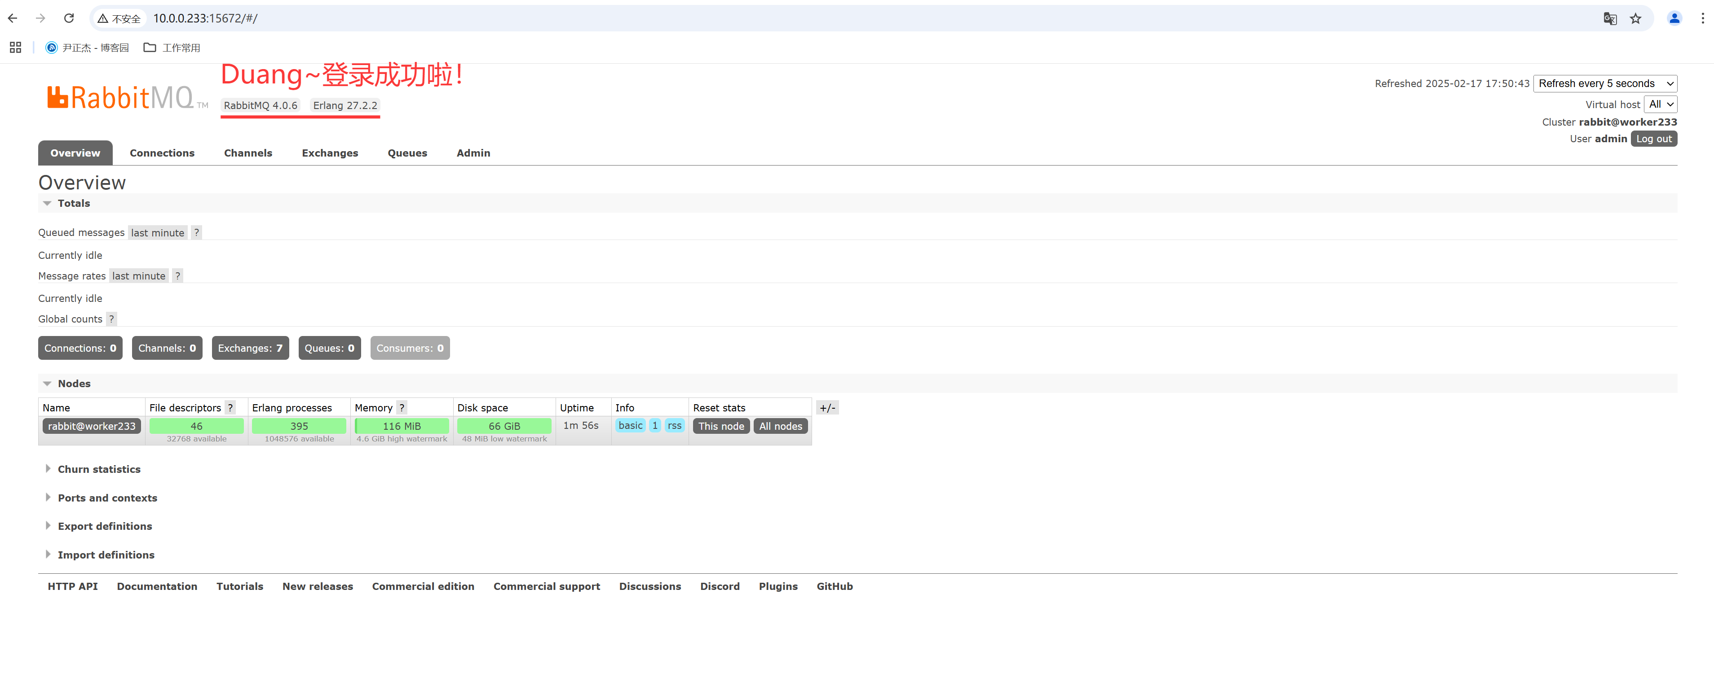1714x694 pixels.
Task: Click the translate page icon
Action: pyautogui.click(x=1609, y=18)
